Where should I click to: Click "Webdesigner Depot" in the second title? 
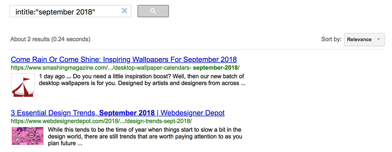point(192,113)
